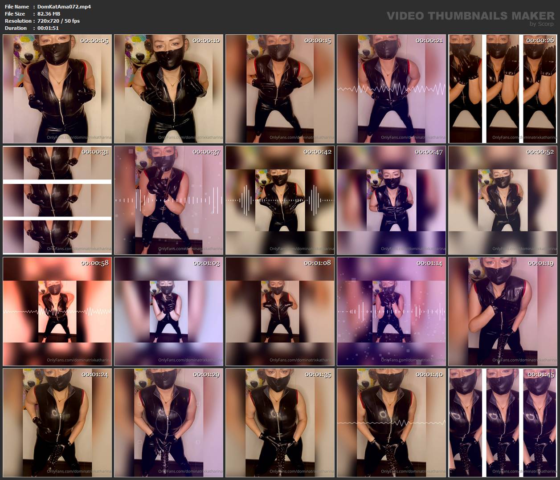This screenshot has height=480, width=560.
Task: Open the thumbnail stamped 00:01:40
Action: click(391, 423)
